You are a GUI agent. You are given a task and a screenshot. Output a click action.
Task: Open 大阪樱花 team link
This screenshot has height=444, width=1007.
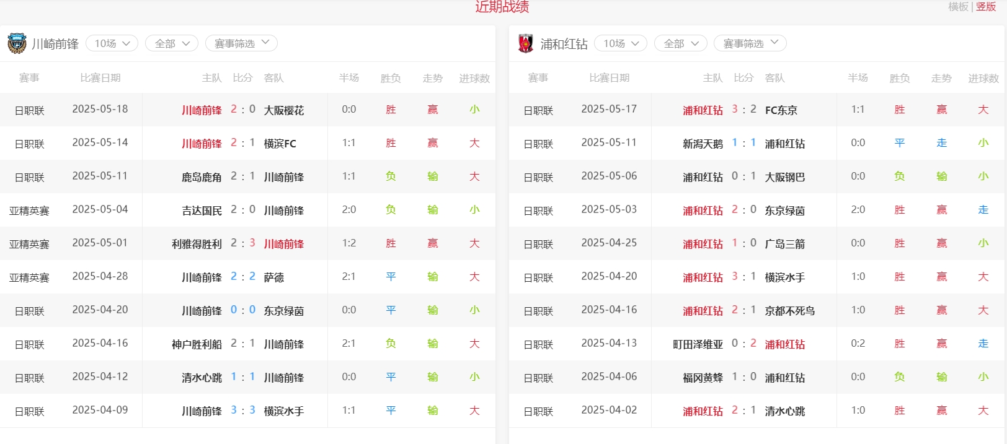[284, 110]
